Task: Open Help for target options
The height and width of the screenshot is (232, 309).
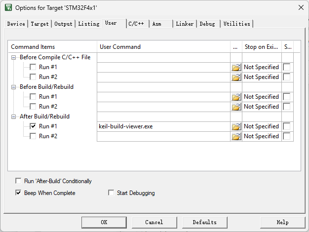Action: 283,222
